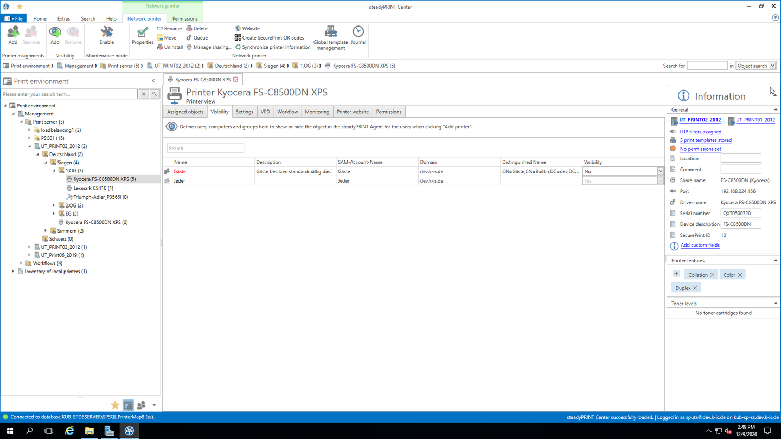Click Add under Visibility group
This screenshot has width=781, height=439.
pyautogui.click(x=55, y=35)
